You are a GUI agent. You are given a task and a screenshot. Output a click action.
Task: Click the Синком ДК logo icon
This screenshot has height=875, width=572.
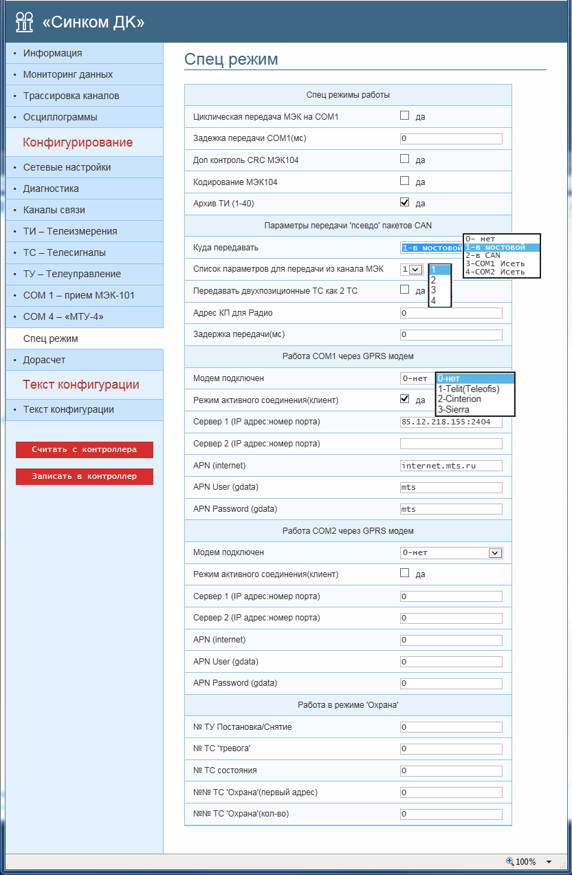(x=24, y=23)
